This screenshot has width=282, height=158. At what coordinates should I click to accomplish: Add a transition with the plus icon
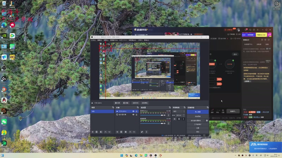coord(175,119)
